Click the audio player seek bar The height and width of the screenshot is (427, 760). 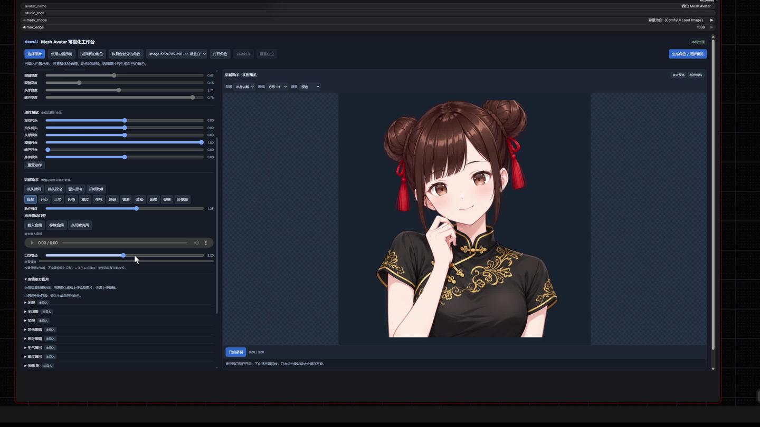125,243
